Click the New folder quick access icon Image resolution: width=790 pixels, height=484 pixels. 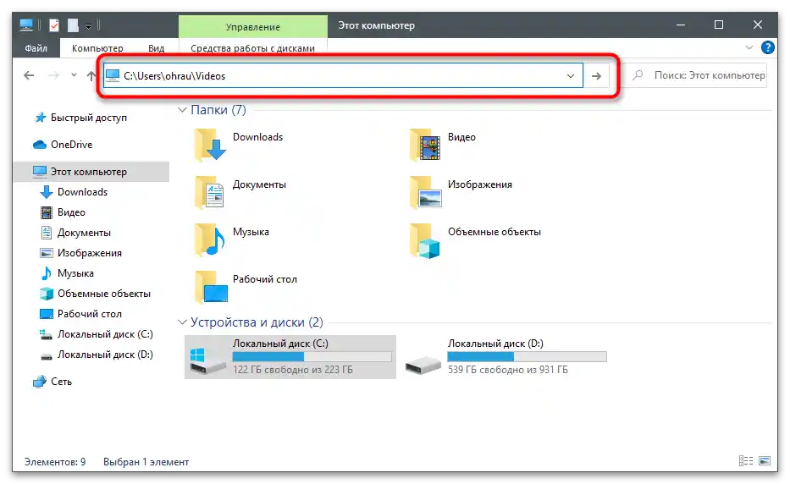point(73,25)
